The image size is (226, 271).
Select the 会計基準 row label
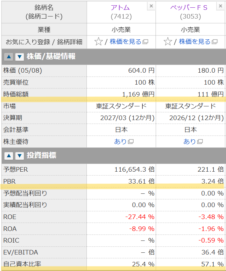click(x=16, y=130)
